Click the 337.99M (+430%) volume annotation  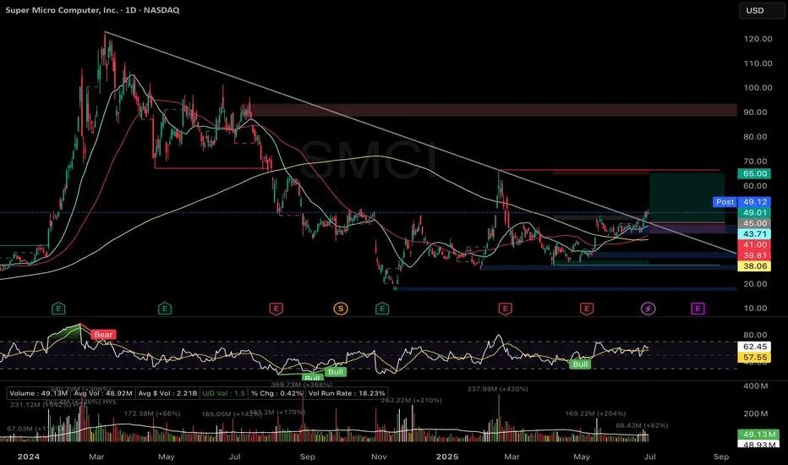coord(497,389)
